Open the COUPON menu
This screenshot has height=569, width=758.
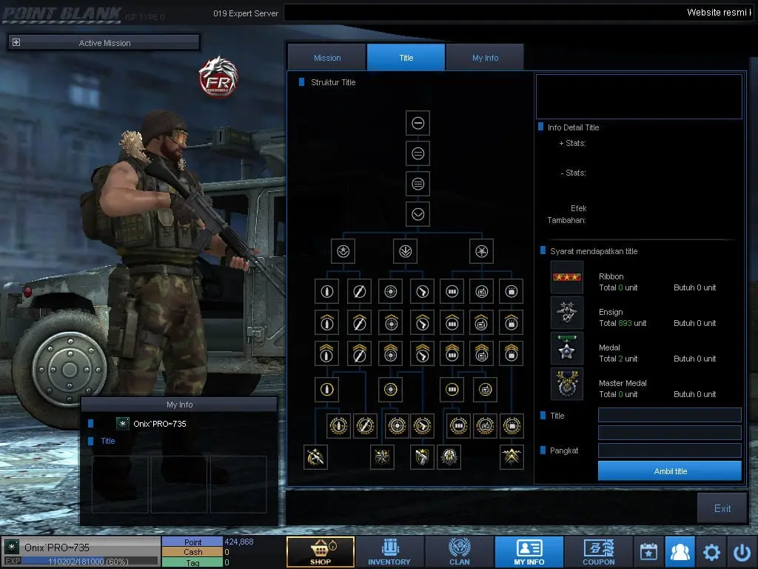[x=598, y=551]
